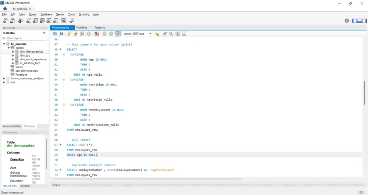Save snippet with the star icon

coord(157,34)
